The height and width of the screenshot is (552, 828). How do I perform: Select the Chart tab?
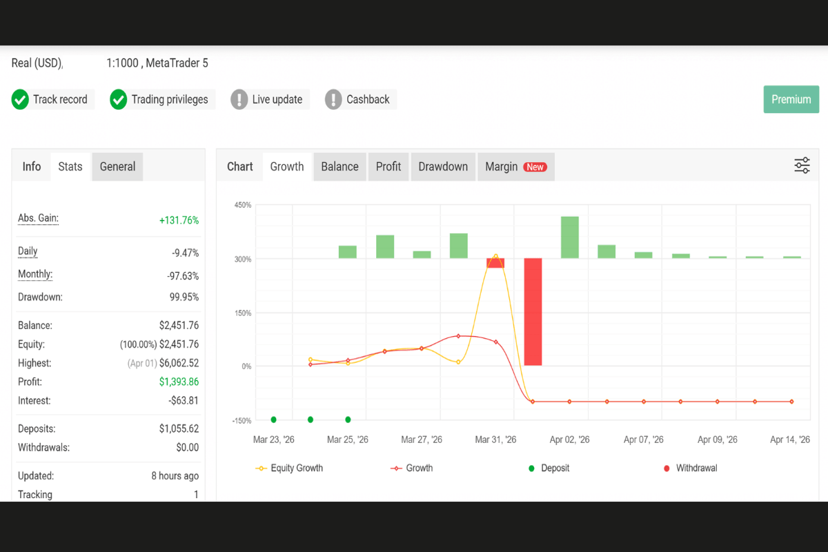pos(240,166)
